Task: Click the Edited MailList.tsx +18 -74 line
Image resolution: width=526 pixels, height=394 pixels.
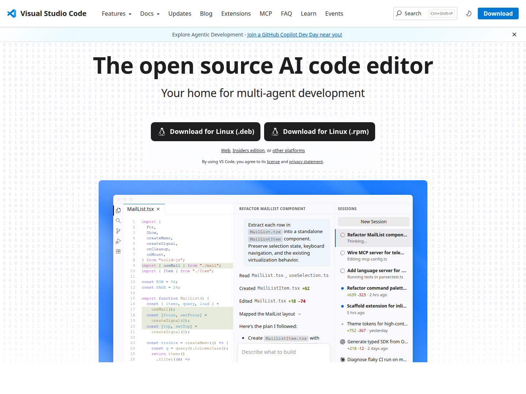Action: 272,301
